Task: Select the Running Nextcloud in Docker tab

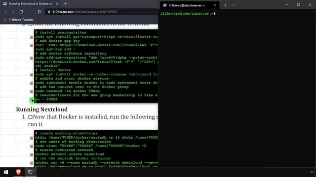Action: click(31, 3)
